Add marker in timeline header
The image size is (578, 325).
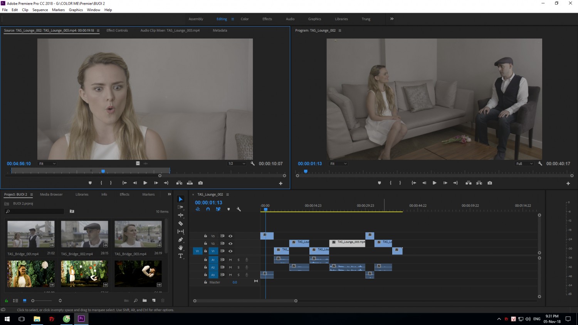229,209
